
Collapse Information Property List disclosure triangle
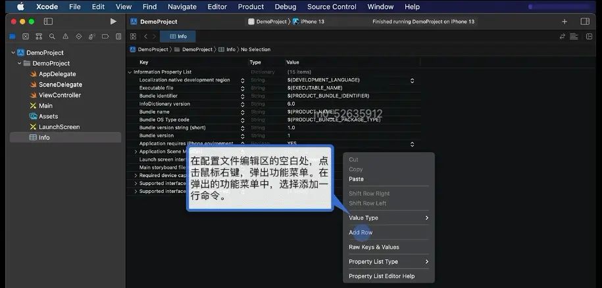[130, 72]
